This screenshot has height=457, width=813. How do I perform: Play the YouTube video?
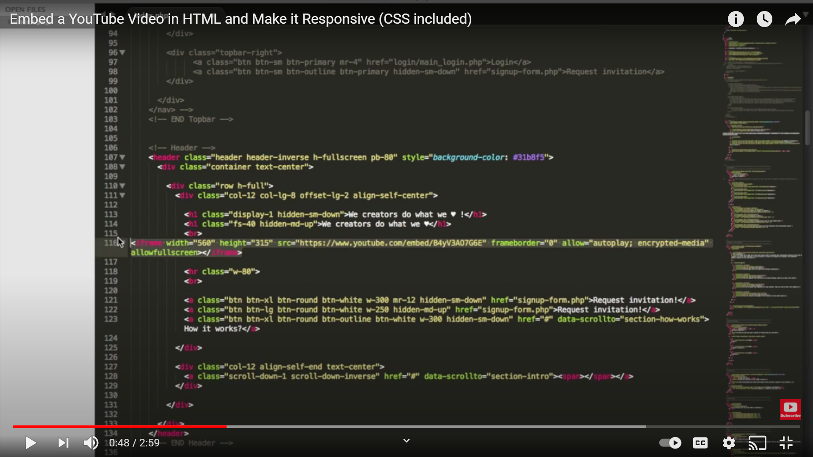click(x=30, y=443)
